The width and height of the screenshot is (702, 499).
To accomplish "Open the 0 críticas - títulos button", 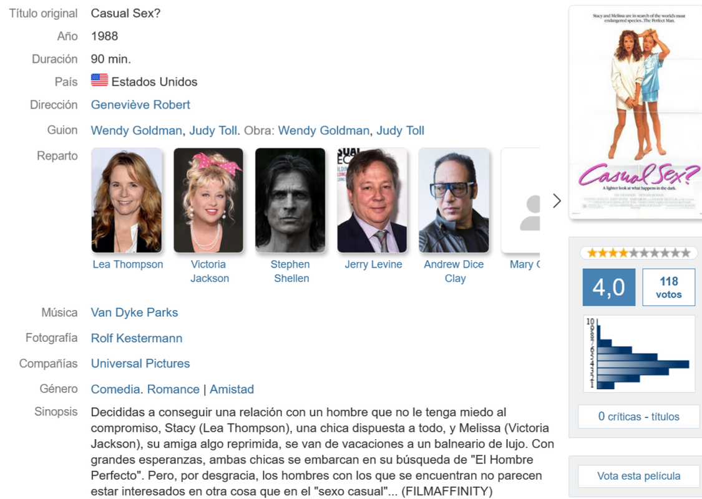I will tap(638, 417).
